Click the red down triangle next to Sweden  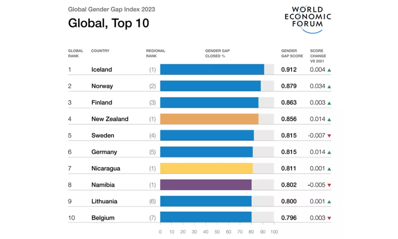coord(330,135)
